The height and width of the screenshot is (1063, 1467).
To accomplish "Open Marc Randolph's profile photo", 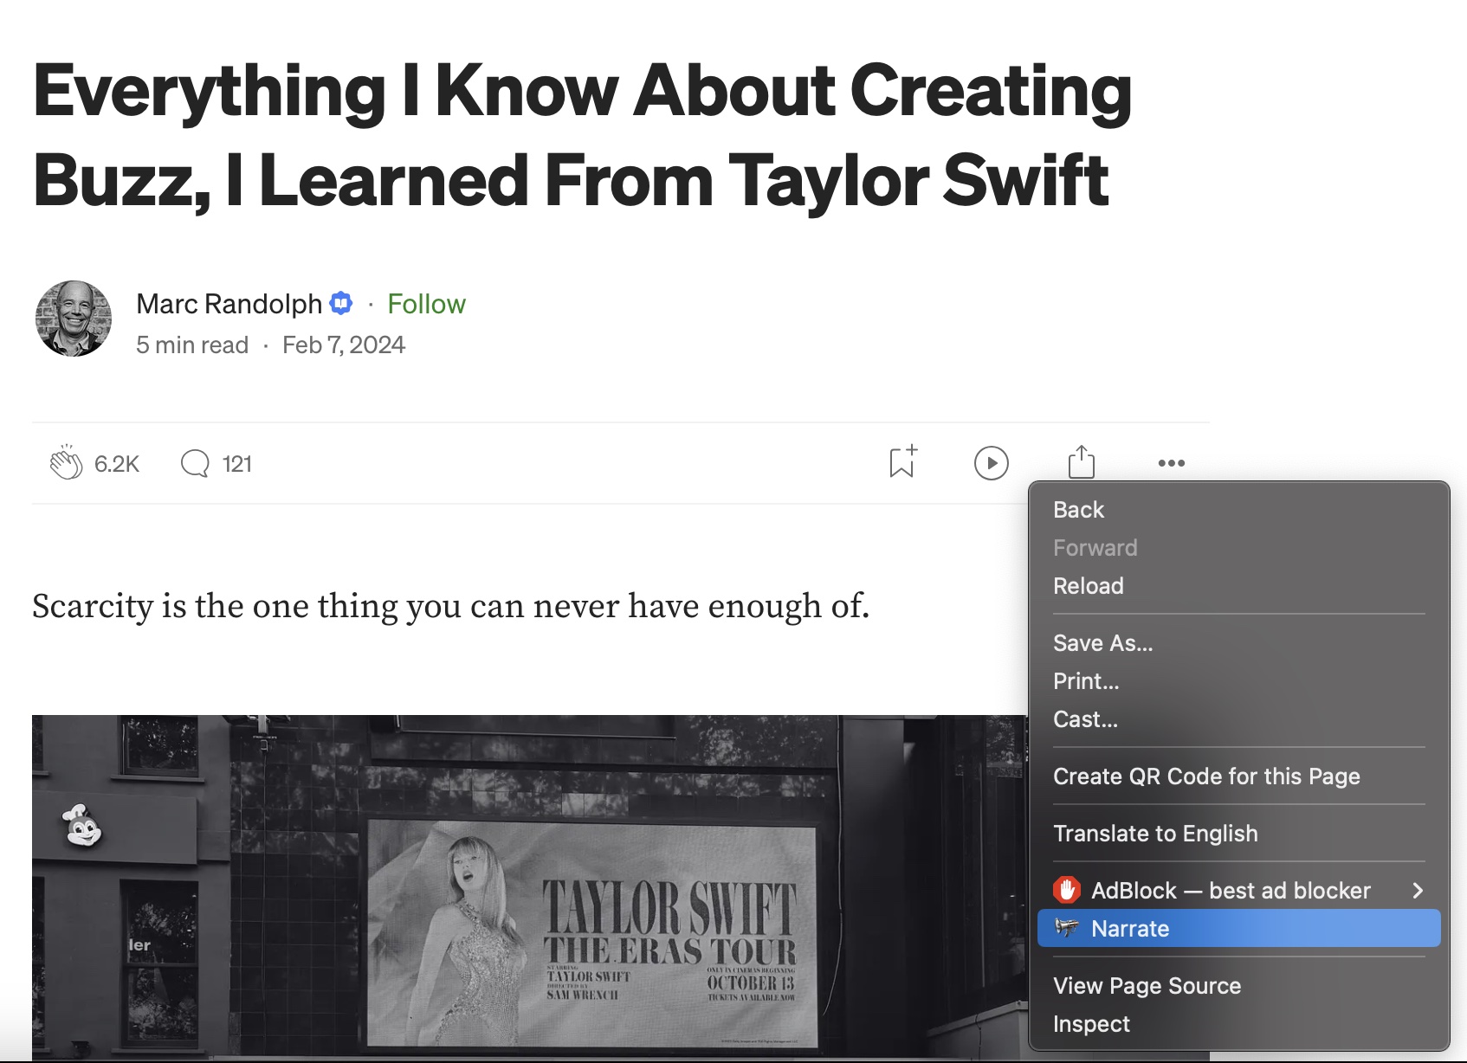I will tap(74, 319).
